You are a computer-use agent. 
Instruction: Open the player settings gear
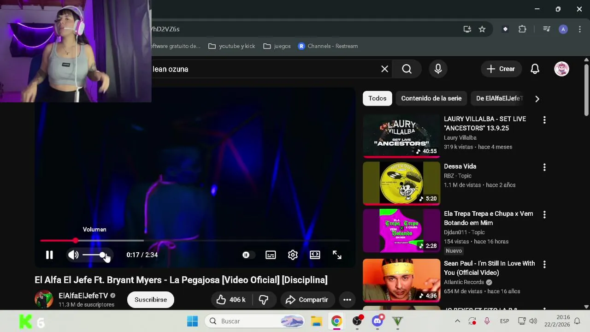[x=293, y=255]
